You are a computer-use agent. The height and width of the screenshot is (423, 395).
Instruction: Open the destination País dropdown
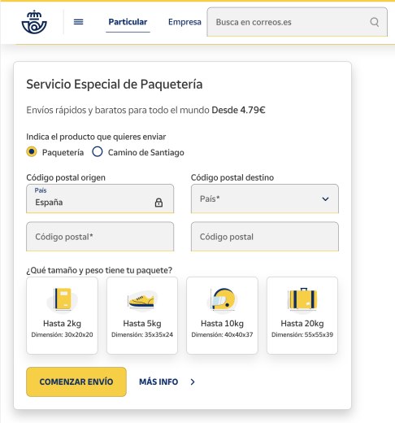point(265,198)
